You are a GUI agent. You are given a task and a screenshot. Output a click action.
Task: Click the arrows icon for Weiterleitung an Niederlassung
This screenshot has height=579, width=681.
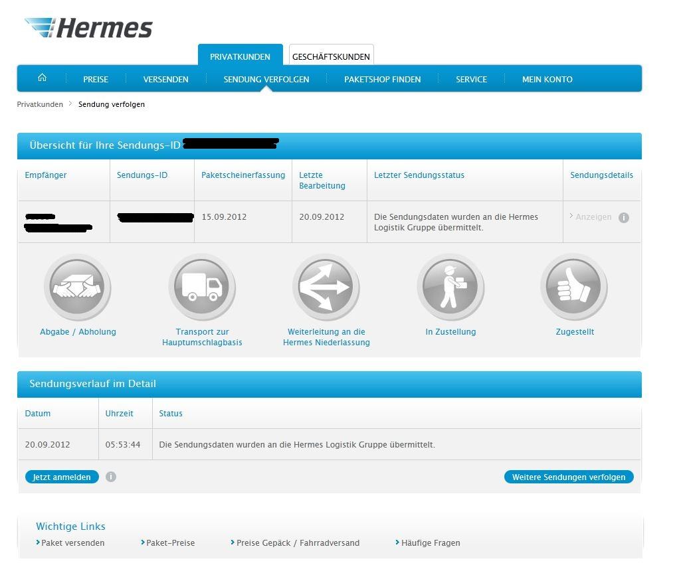pyautogui.click(x=326, y=287)
